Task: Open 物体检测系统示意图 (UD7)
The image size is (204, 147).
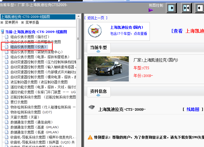Action: point(31,112)
